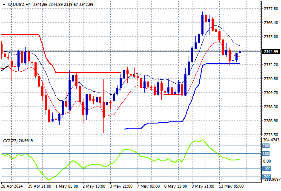This screenshot has width=281, height=191.
Task: Click the CCI(27) 26.9949 indicator label
Action: [18, 141]
